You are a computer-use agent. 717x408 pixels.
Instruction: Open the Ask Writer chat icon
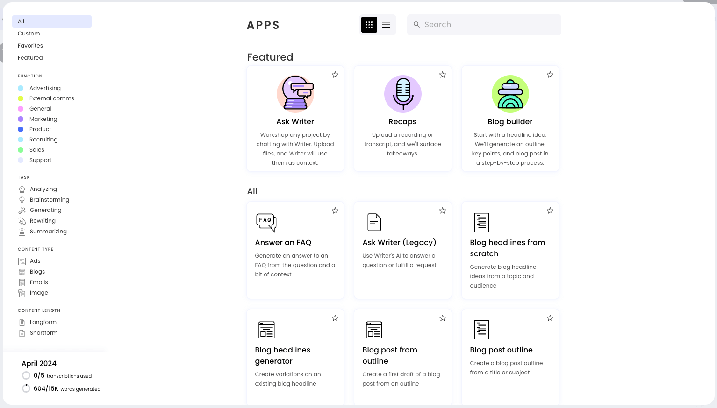[x=295, y=94]
